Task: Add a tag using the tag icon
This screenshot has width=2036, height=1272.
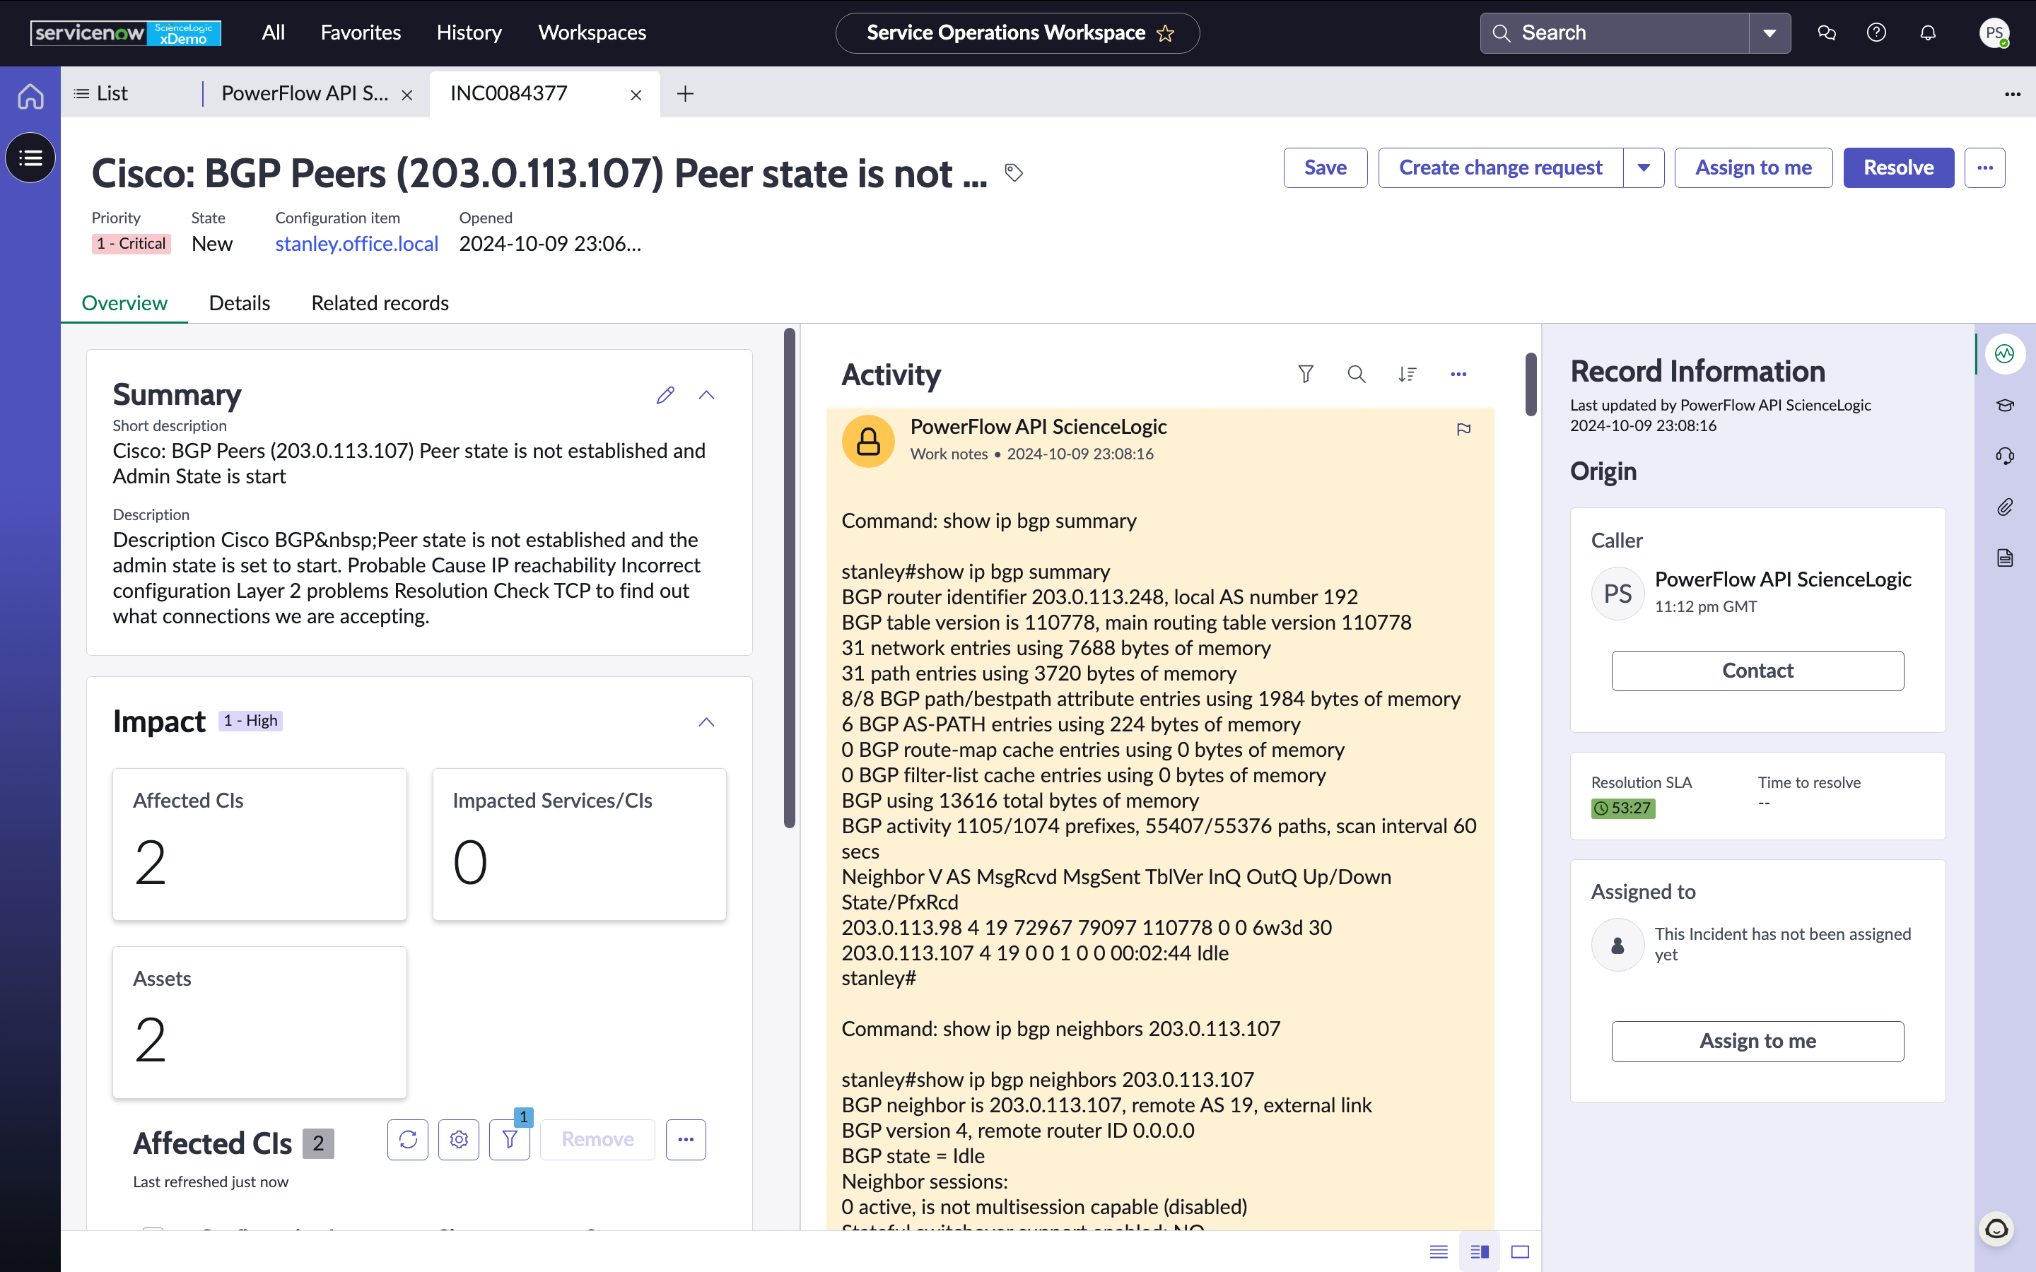Action: [1014, 172]
